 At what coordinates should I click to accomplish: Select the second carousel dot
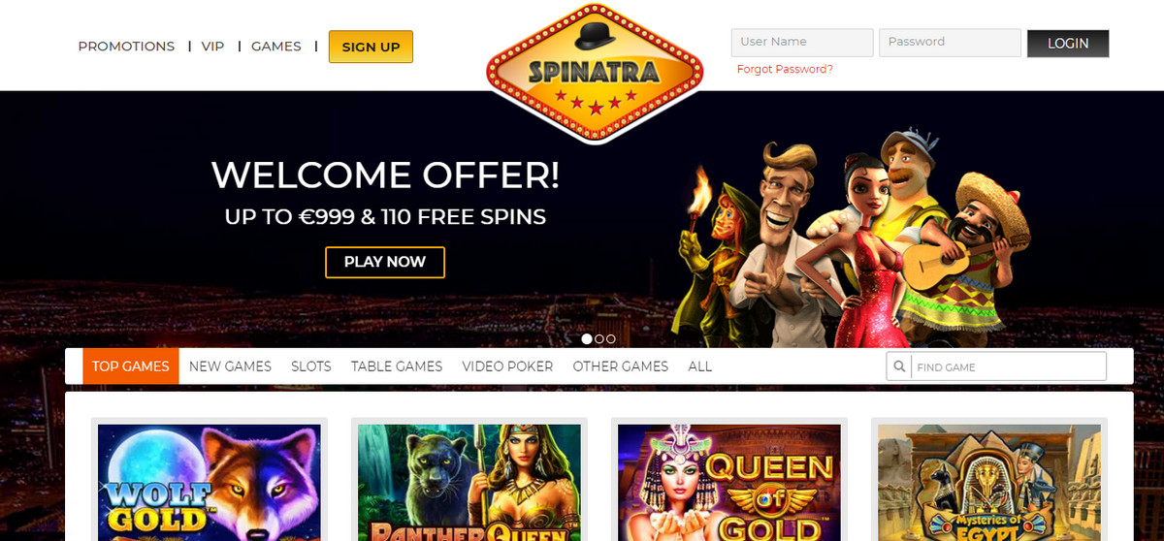(598, 339)
